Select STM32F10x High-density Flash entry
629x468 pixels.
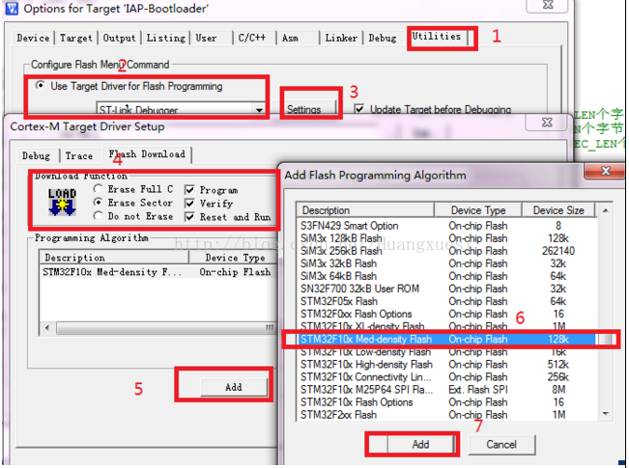(446, 365)
